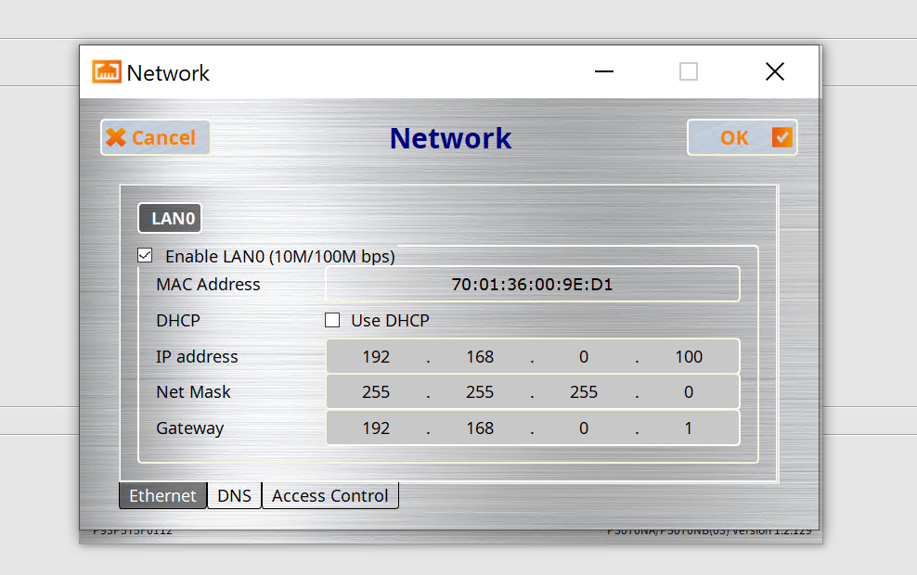Enable the Use DHCP checkbox
The height and width of the screenshot is (575, 917).
point(332,321)
